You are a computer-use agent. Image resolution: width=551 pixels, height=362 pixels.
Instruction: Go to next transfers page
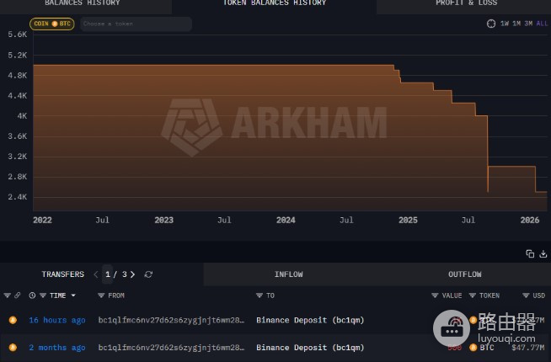click(132, 274)
